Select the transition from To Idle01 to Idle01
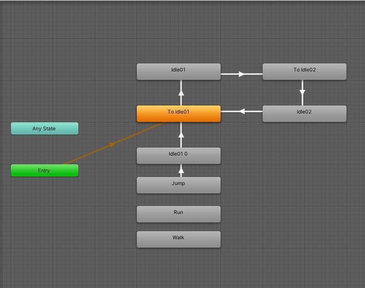Viewport: 365px width, 288px height. pos(181,92)
